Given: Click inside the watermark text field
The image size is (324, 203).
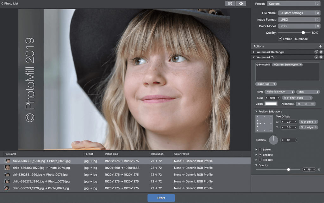Looking at the screenshot, I should coord(287,71).
